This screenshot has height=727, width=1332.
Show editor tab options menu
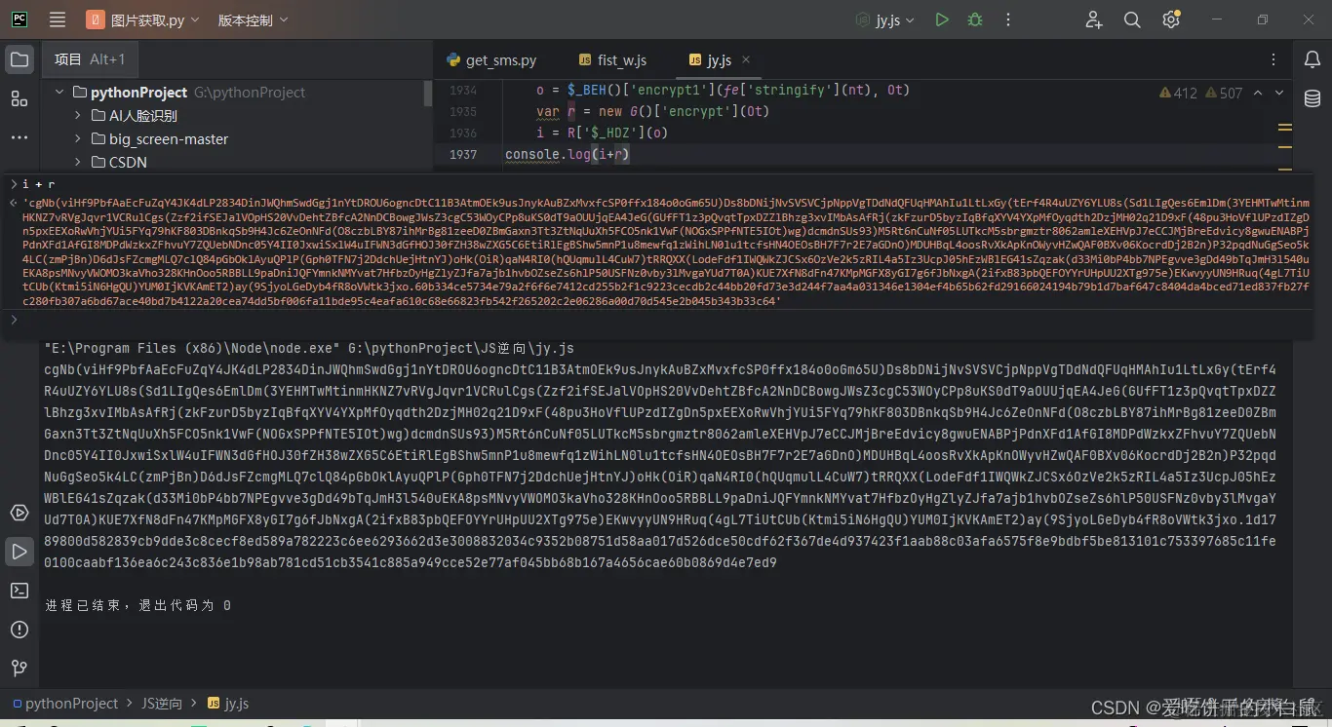point(1273,59)
